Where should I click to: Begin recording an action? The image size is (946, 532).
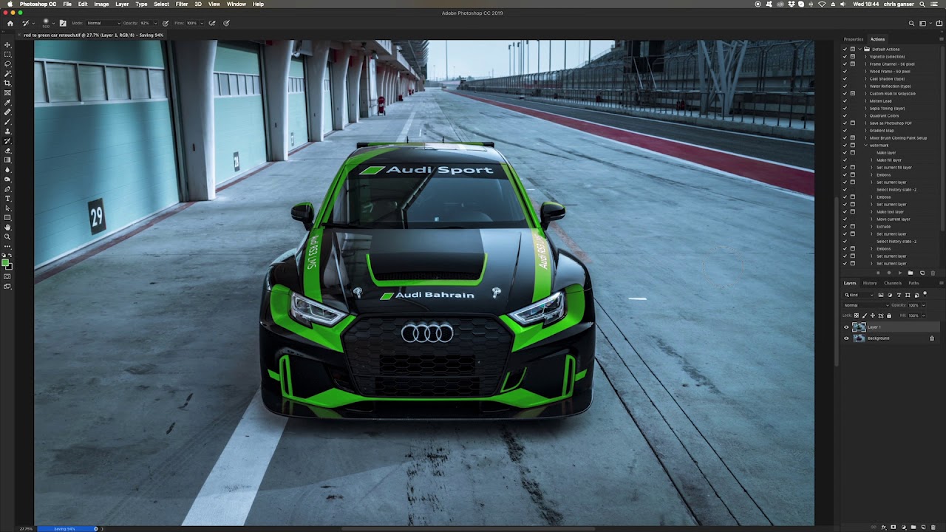889,273
